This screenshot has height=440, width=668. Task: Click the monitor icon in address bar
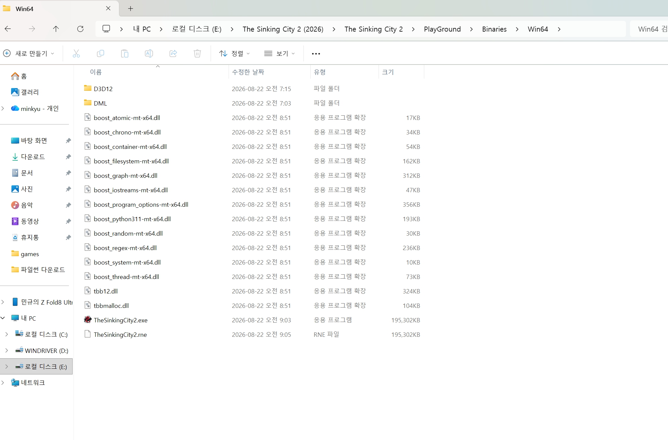click(106, 29)
